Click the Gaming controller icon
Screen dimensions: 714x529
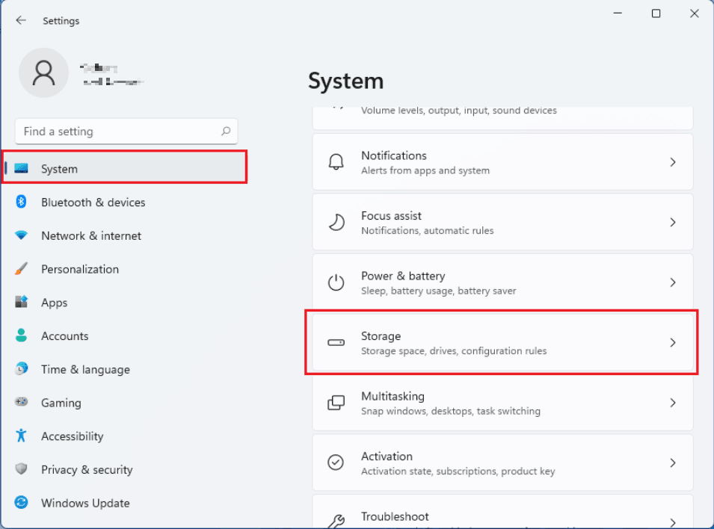pyautogui.click(x=22, y=403)
